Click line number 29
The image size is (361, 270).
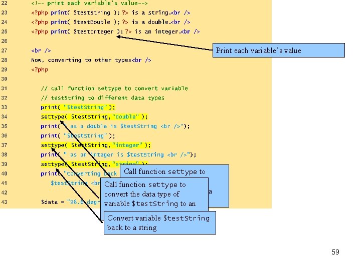(4, 69)
